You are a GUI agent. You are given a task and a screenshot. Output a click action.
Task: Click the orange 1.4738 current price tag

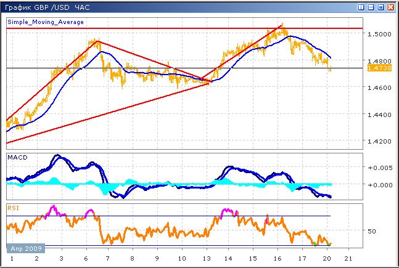(x=376, y=68)
